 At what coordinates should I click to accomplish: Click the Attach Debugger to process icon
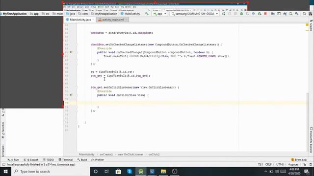[x=260, y=14]
